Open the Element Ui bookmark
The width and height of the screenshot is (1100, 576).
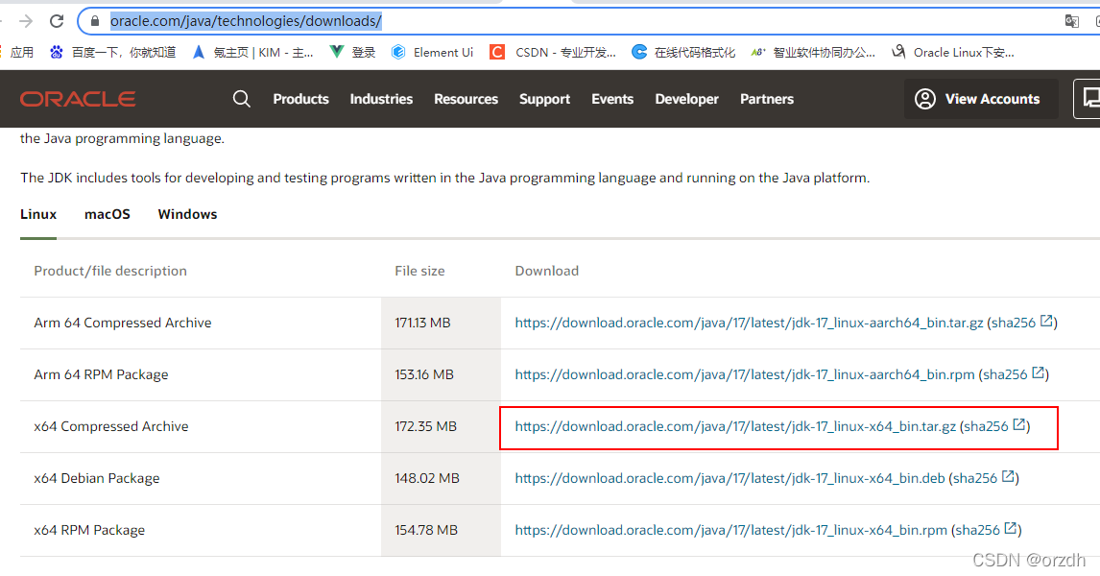(432, 53)
